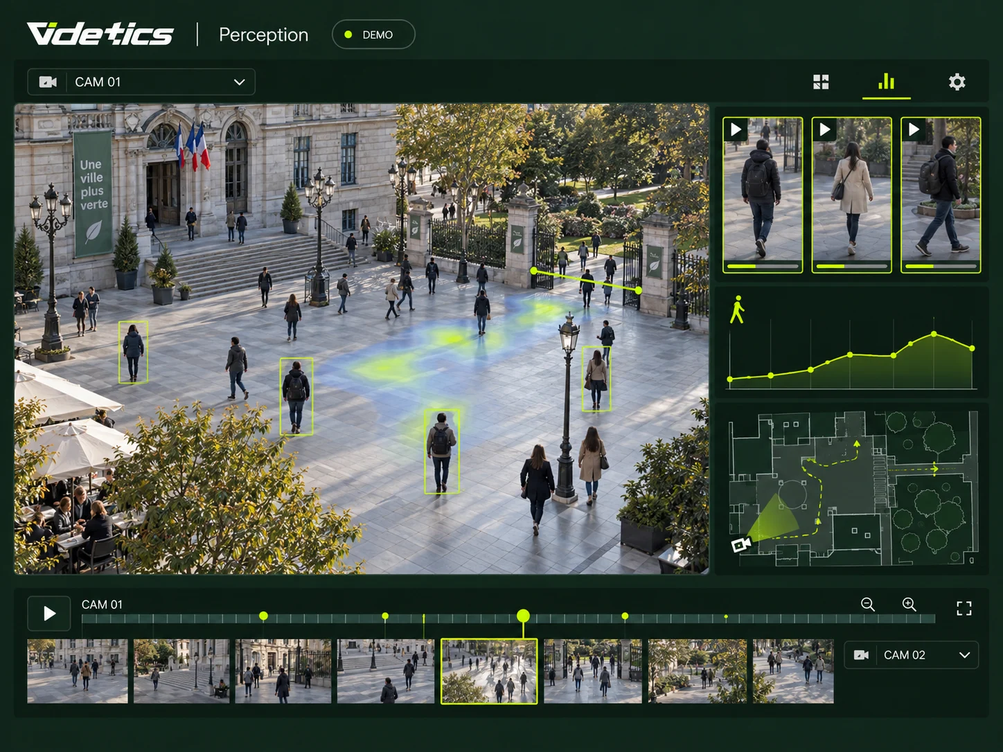Click the counting line endpoint at the gate pillar
The height and width of the screenshot is (752, 1003).
point(533,271)
